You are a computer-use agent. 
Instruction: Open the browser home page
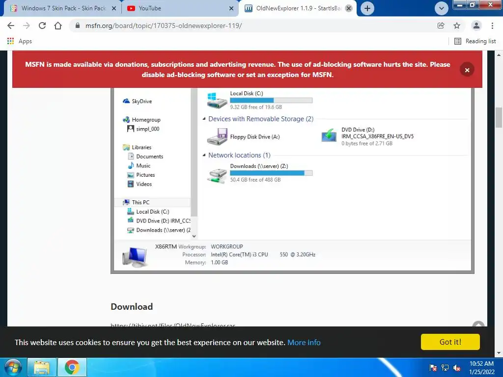[x=58, y=26]
